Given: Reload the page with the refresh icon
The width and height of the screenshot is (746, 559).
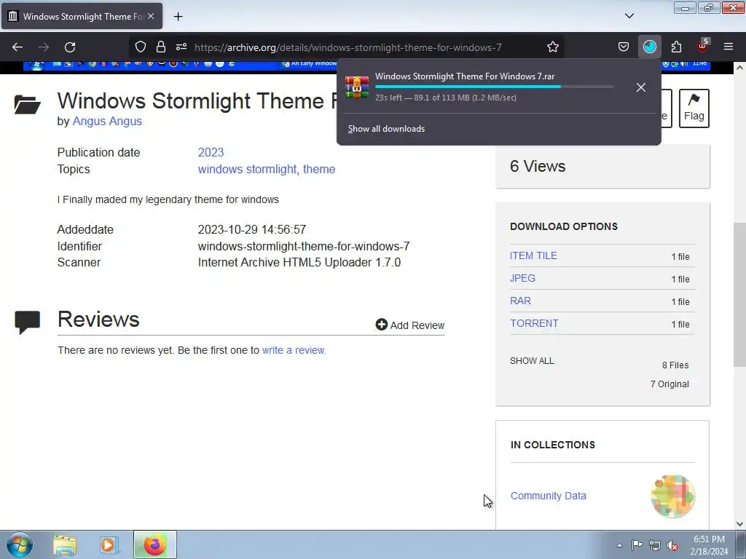Looking at the screenshot, I should point(70,47).
